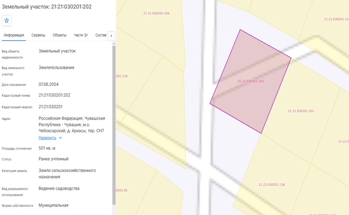The height and width of the screenshot is (215, 349).
Task: Click the info panel vertical scrollbar
Action: pyautogui.click(x=114, y=125)
